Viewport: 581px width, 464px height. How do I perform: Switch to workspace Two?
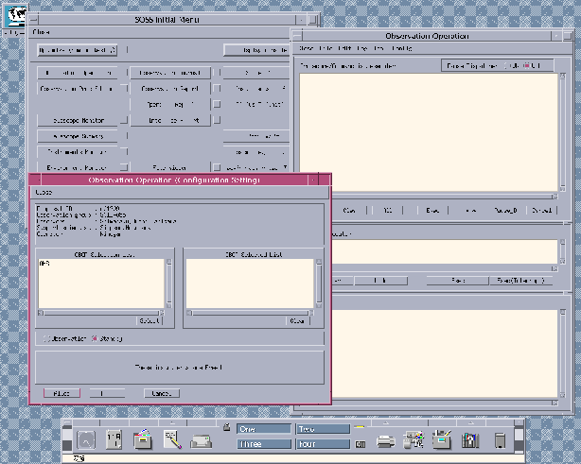pos(323,429)
